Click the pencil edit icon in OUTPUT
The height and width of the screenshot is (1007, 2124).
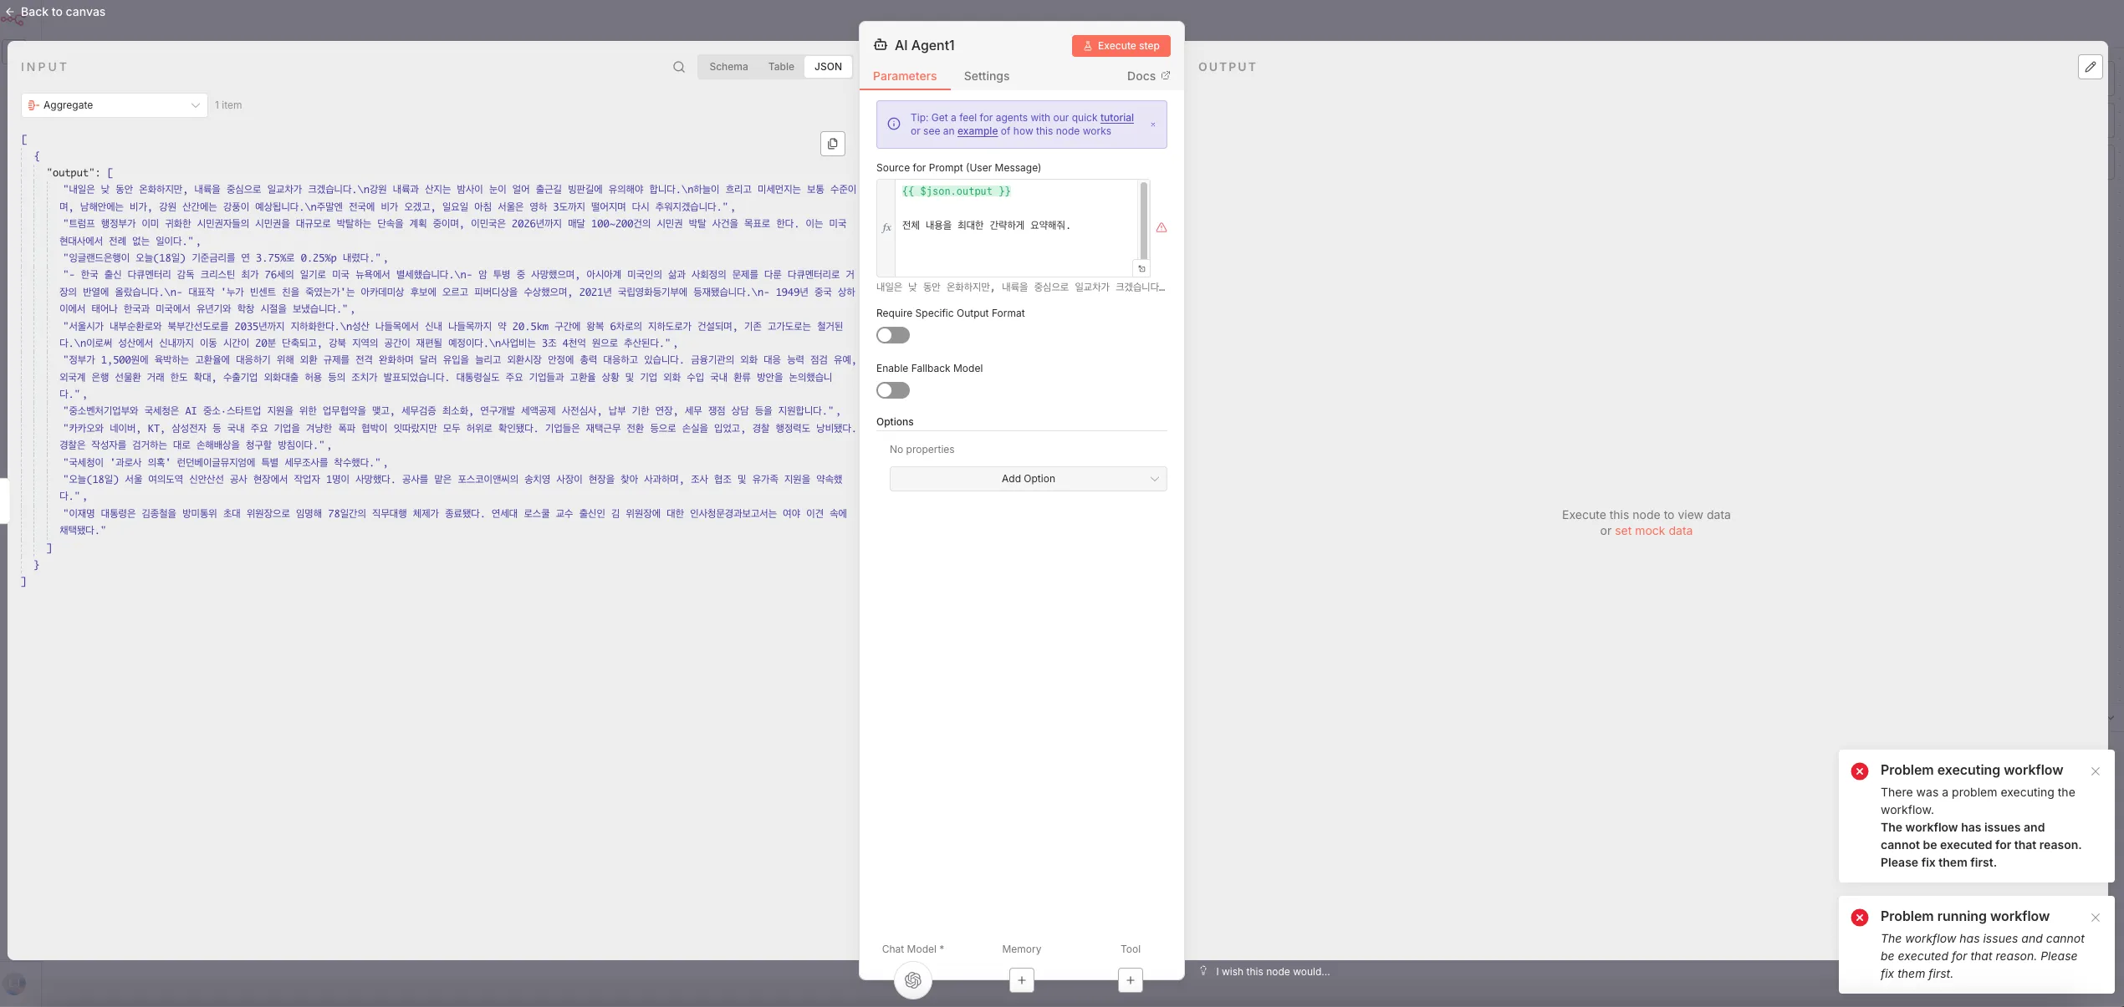(2090, 67)
